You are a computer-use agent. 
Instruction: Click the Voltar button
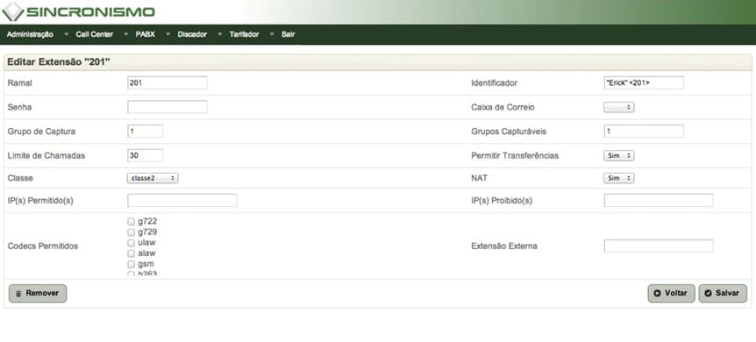(x=671, y=293)
